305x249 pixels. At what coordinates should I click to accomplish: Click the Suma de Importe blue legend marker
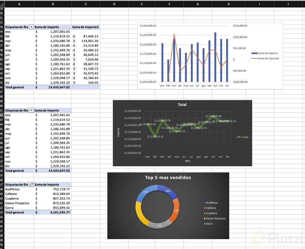pyautogui.click(x=255, y=53)
